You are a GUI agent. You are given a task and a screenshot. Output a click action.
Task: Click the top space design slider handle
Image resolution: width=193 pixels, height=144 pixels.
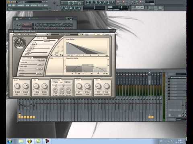coord(41,60)
